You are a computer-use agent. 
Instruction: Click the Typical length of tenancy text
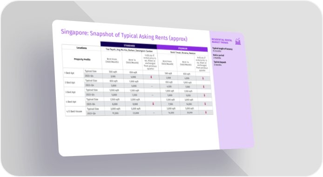pyautogui.click(x=222, y=49)
